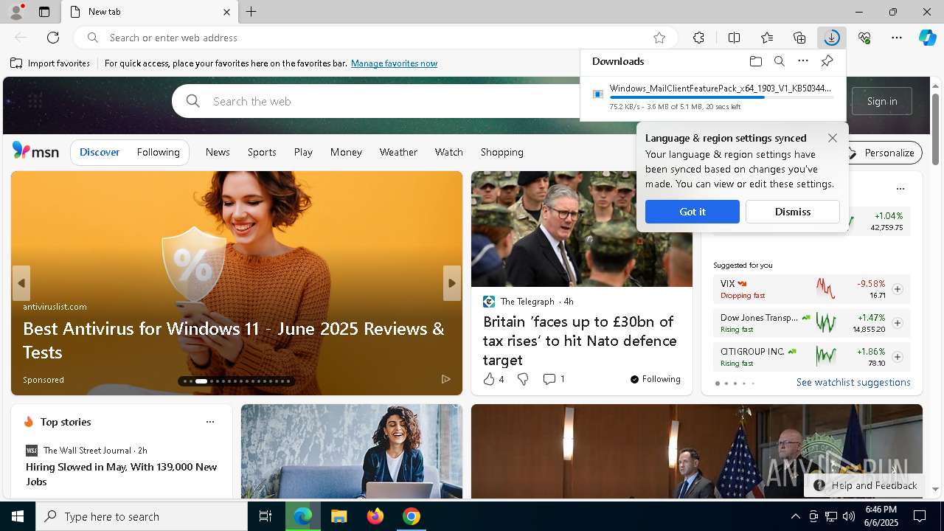This screenshot has width=944, height=531.
Task: Click Import favorites
Action: point(50,63)
